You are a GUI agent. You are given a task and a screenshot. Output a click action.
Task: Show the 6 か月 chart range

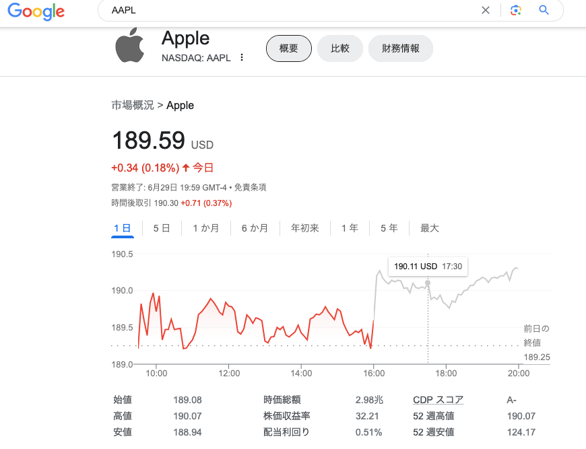[x=255, y=228]
